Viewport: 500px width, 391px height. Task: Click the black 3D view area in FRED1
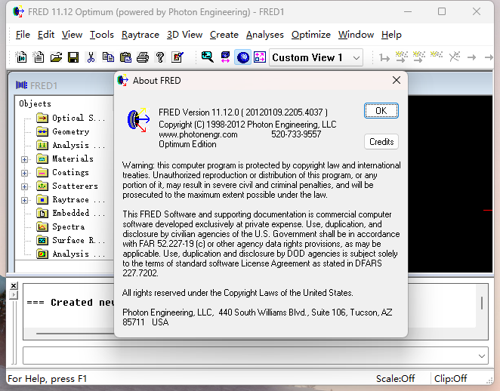(x=449, y=184)
